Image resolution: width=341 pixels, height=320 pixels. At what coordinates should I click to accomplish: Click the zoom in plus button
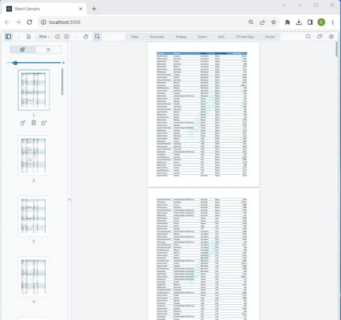66,37
